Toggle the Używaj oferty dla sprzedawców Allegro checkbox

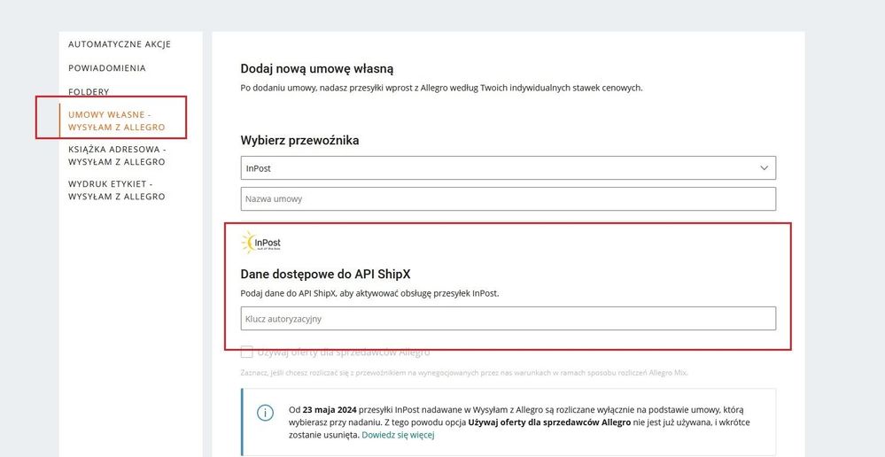coord(247,352)
